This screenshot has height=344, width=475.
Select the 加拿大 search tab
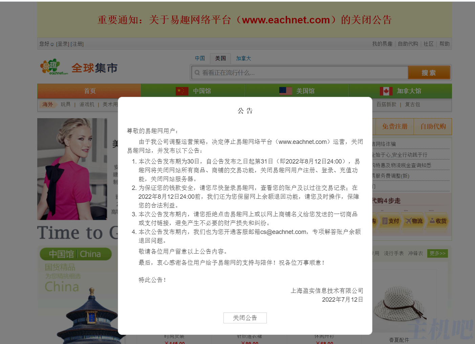click(x=243, y=58)
